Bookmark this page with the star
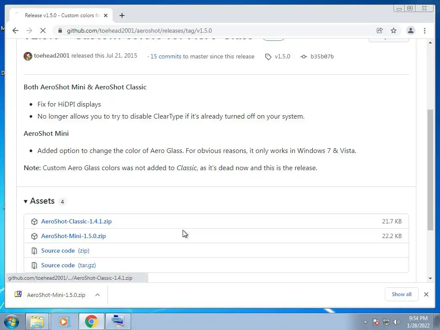The height and width of the screenshot is (330, 440). tap(394, 31)
